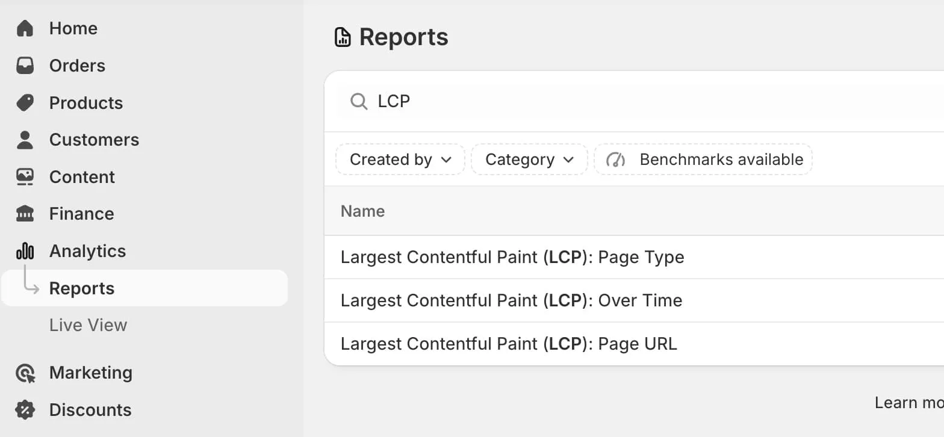Screen dimensions: 944x437
Task: Click the benchmarks gauge icon
Action: click(x=616, y=160)
